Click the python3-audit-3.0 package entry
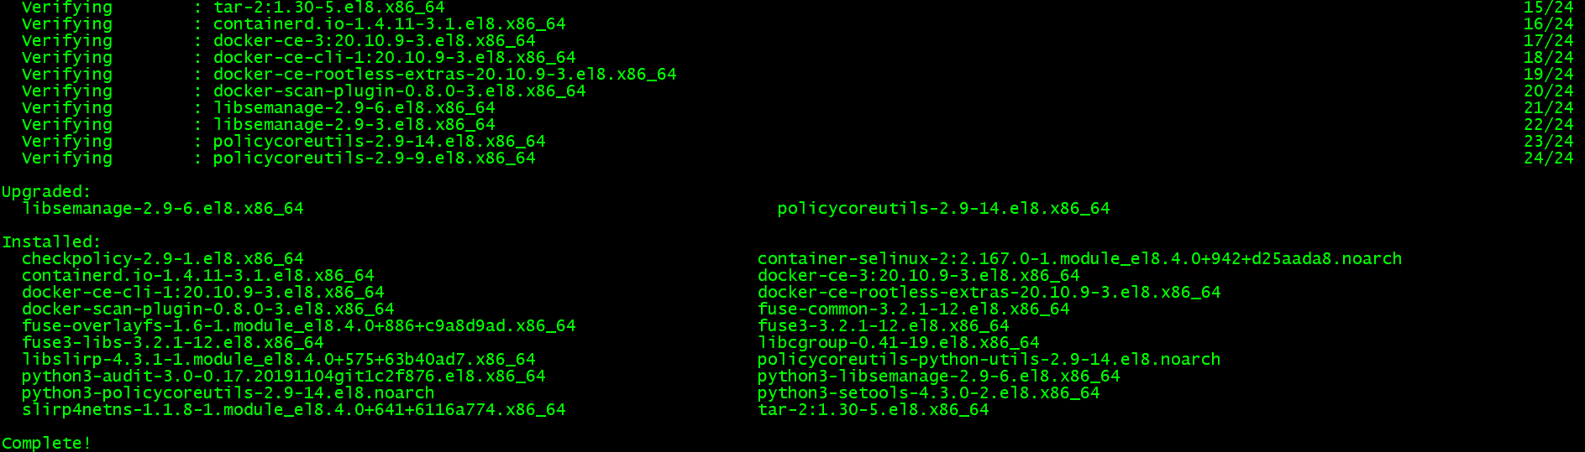Viewport: 1585px width, 452px height. (284, 377)
